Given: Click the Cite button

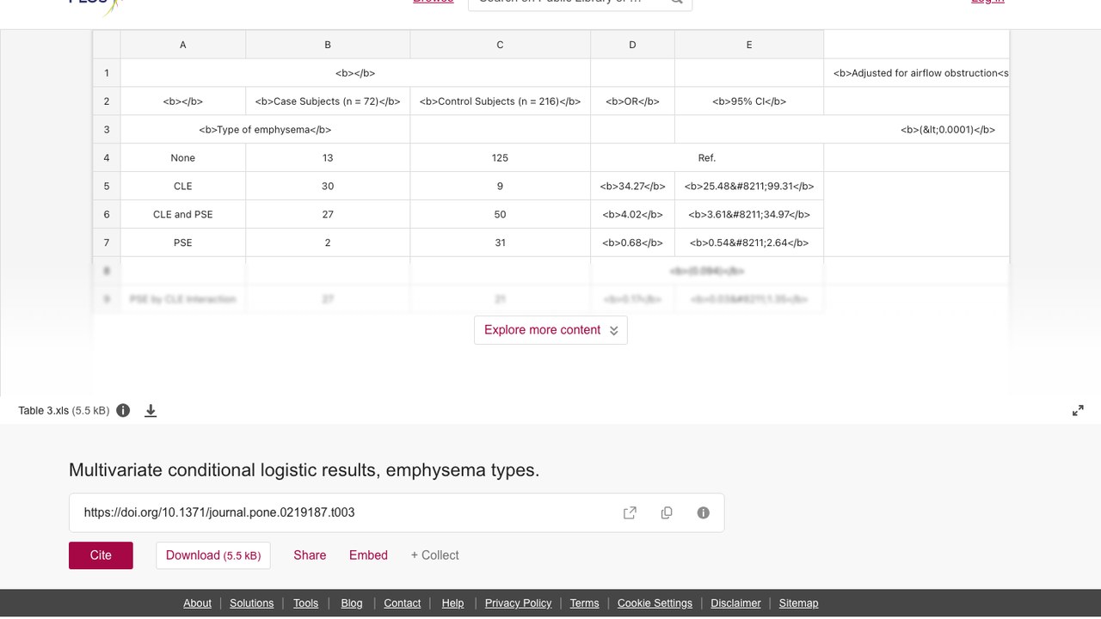Looking at the screenshot, I should tap(101, 555).
